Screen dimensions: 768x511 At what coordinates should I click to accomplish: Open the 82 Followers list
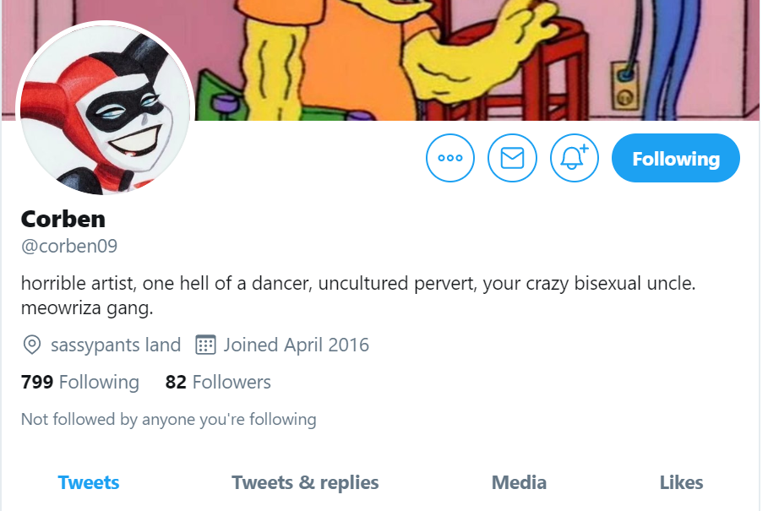[218, 382]
